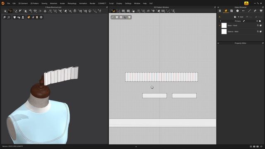Click the Copy button in Object Browser
The image size is (265, 149).
[x=249, y=17]
